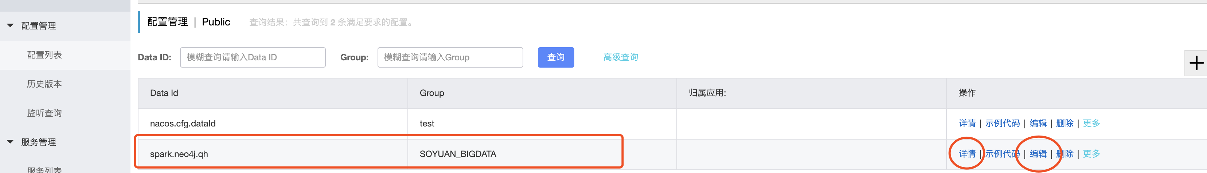Expand 更多 options for spark.neo4j.qh
The image size is (1207, 173).
[1091, 153]
